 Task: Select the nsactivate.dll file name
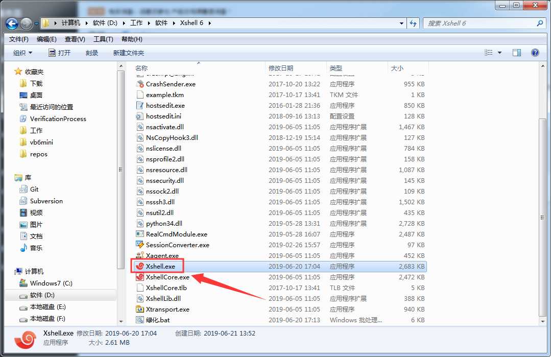(x=165, y=127)
